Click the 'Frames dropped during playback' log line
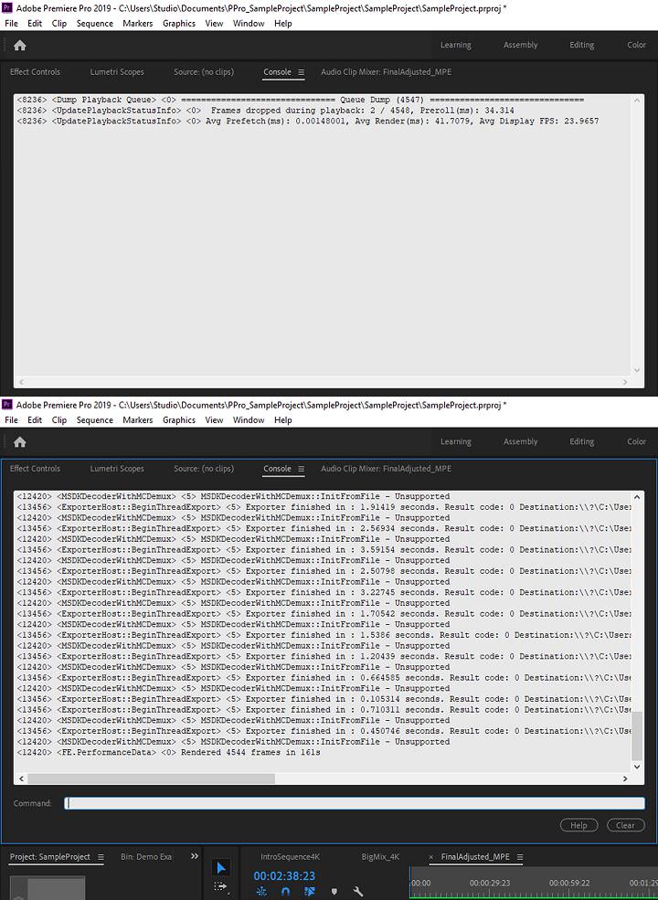 pyautogui.click(x=266, y=111)
